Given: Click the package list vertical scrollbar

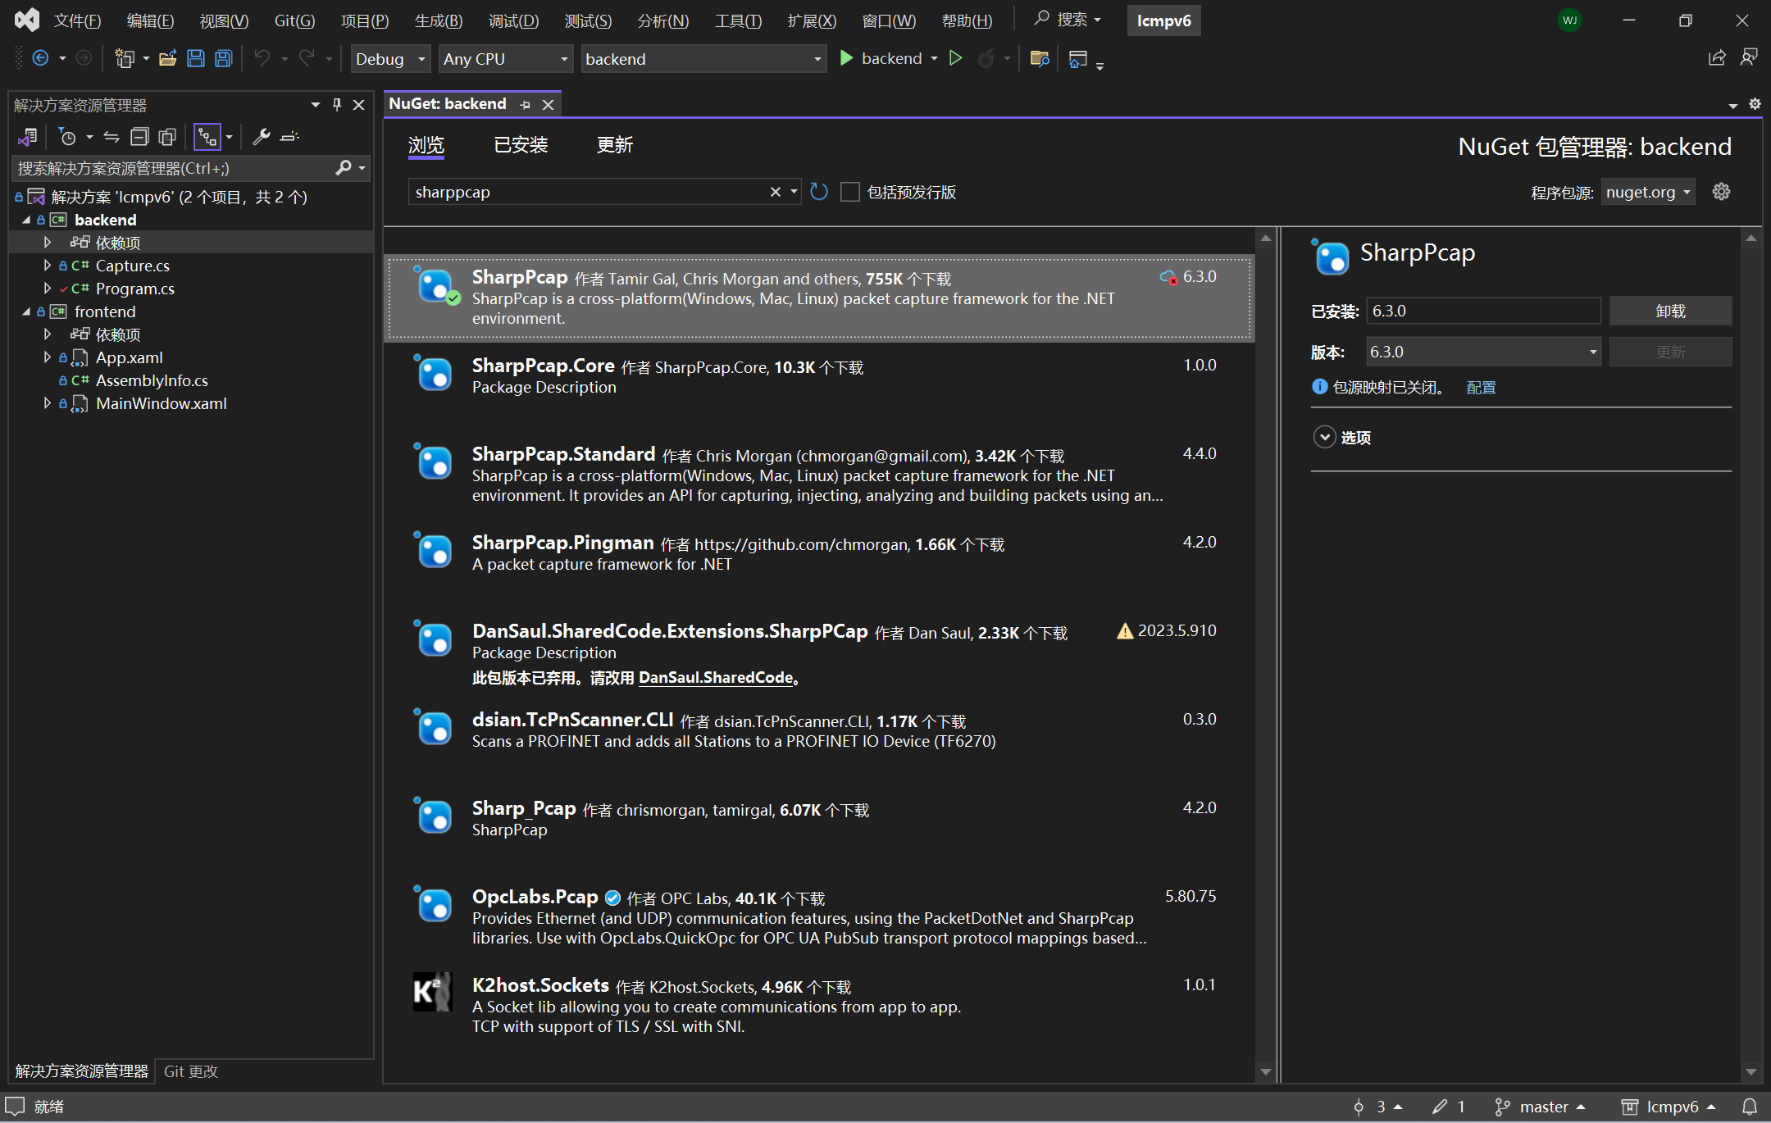Looking at the screenshot, I should coord(1266,656).
